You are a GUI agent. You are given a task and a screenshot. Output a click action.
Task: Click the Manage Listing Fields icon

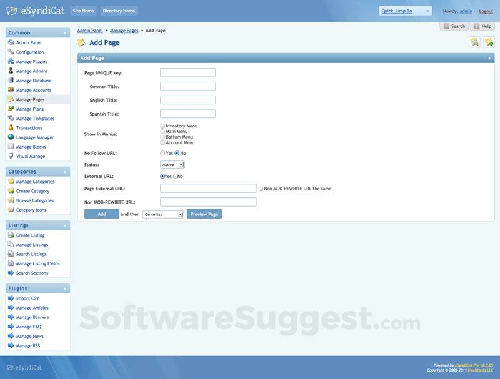(x=11, y=263)
